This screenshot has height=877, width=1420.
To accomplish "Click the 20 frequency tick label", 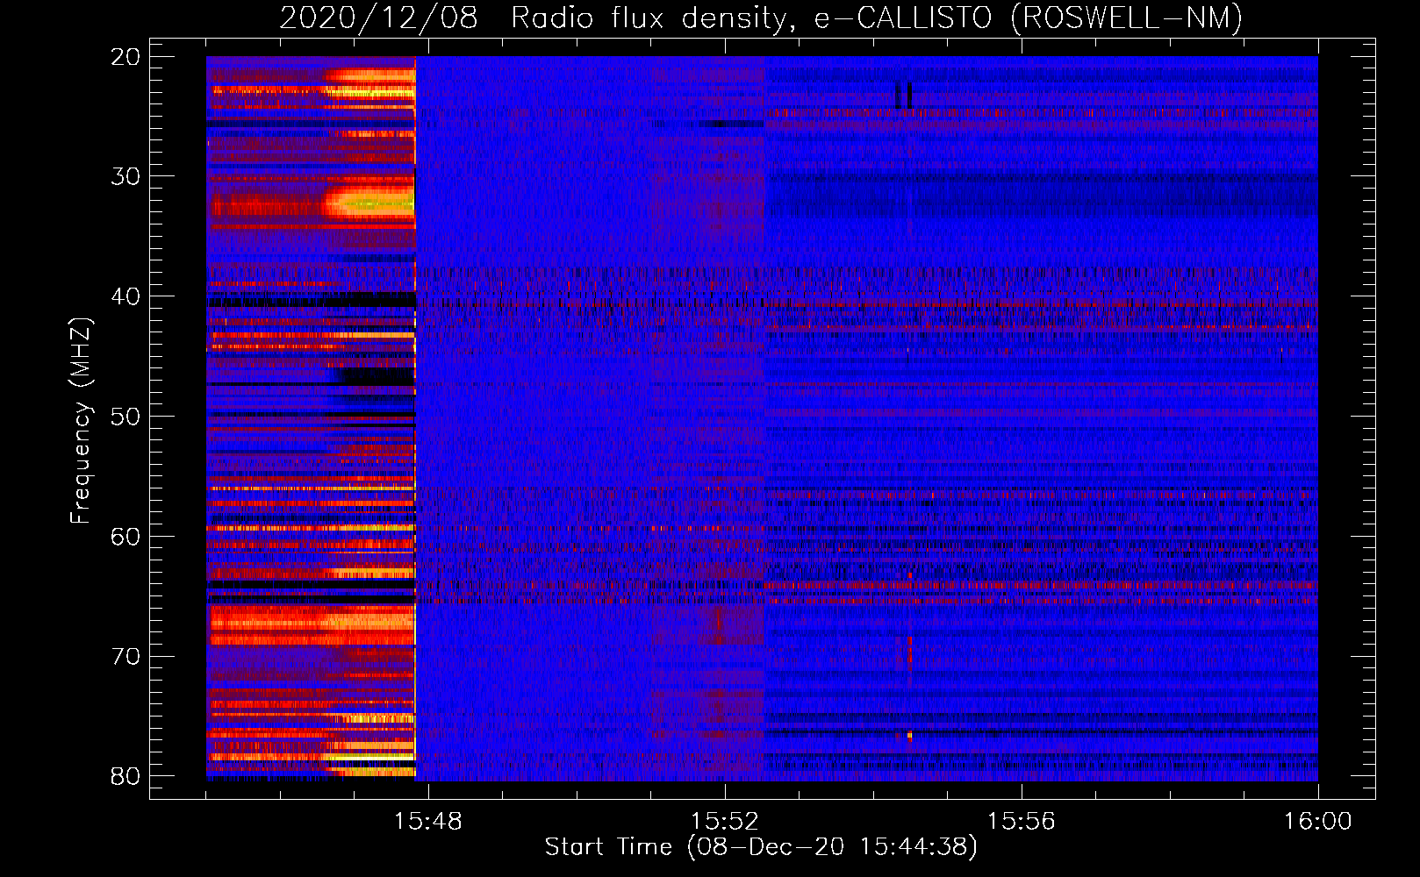I will (126, 56).
